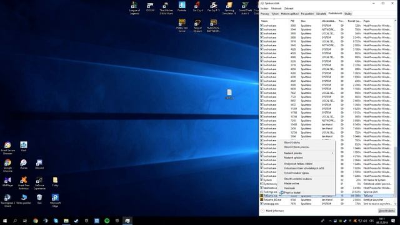Open the Tento počítač desktop icon
Screen dimensions: 400x225
coord(24,199)
